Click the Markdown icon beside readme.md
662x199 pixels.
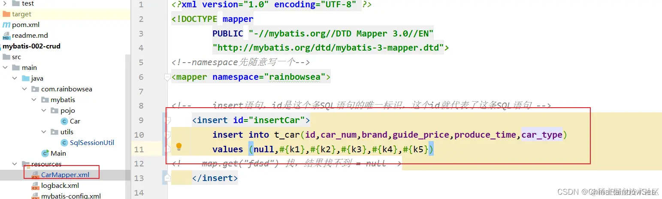(x=6, y=36)
